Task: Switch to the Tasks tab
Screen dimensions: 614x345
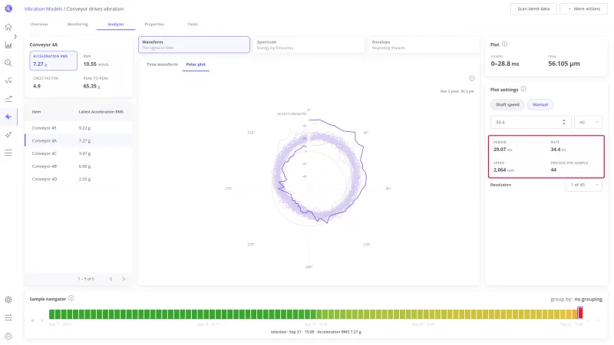Action: (x=193, y=25)
